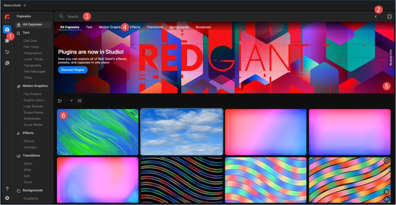Screen dimensions: 396x205
Task: Click the Transitions category icon
Action: click(x=18, y=155)
